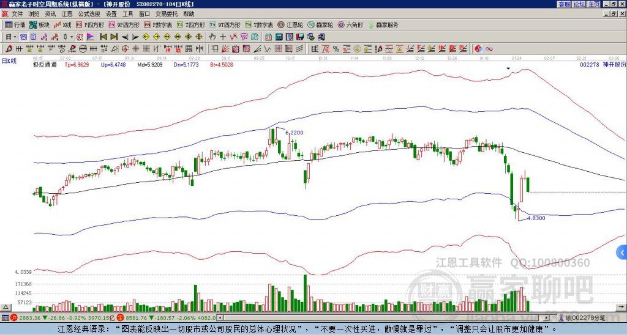Open the 窗口 menu

pyautogui.click(x=145, y=14)
